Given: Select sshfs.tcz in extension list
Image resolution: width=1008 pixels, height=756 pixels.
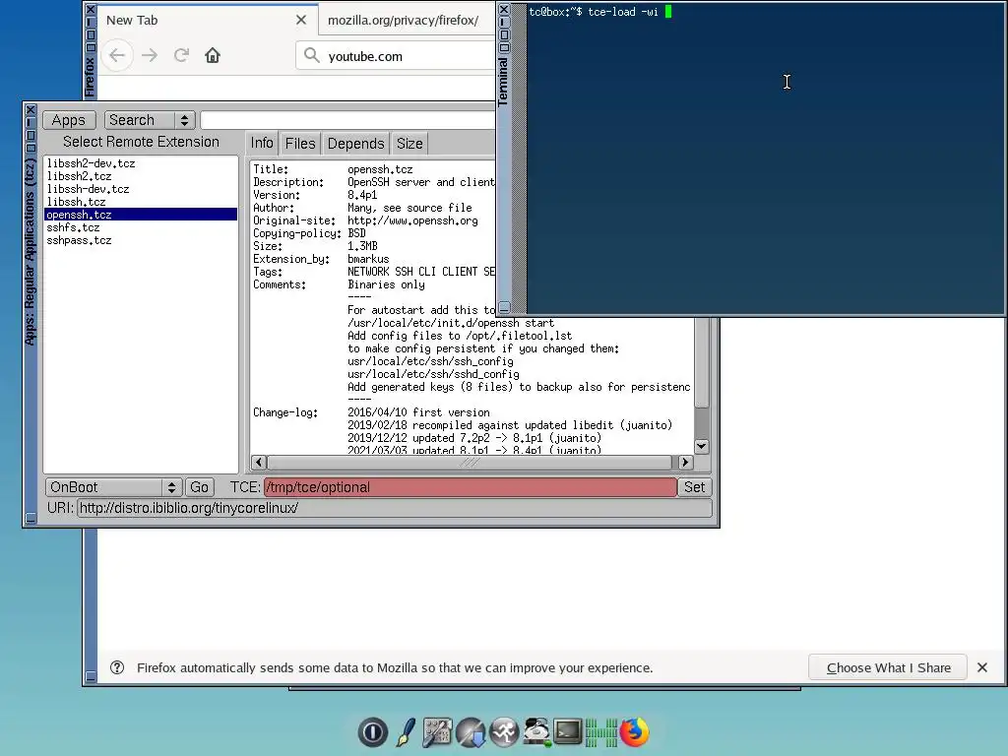Looking at the screenshot, I should pos(141,227).
